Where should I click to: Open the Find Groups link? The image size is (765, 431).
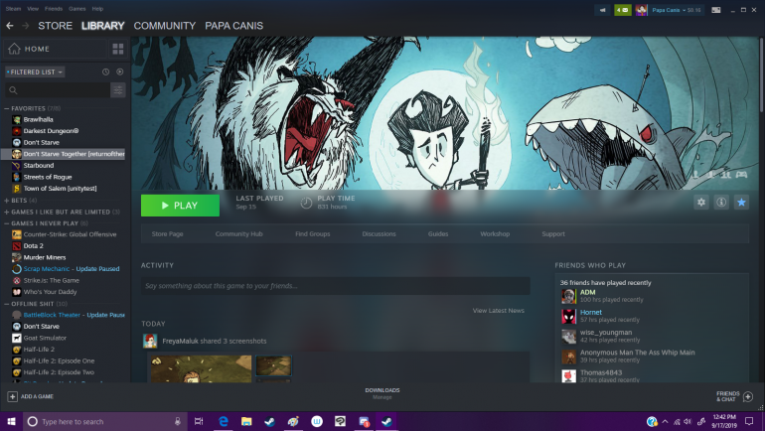313,234
